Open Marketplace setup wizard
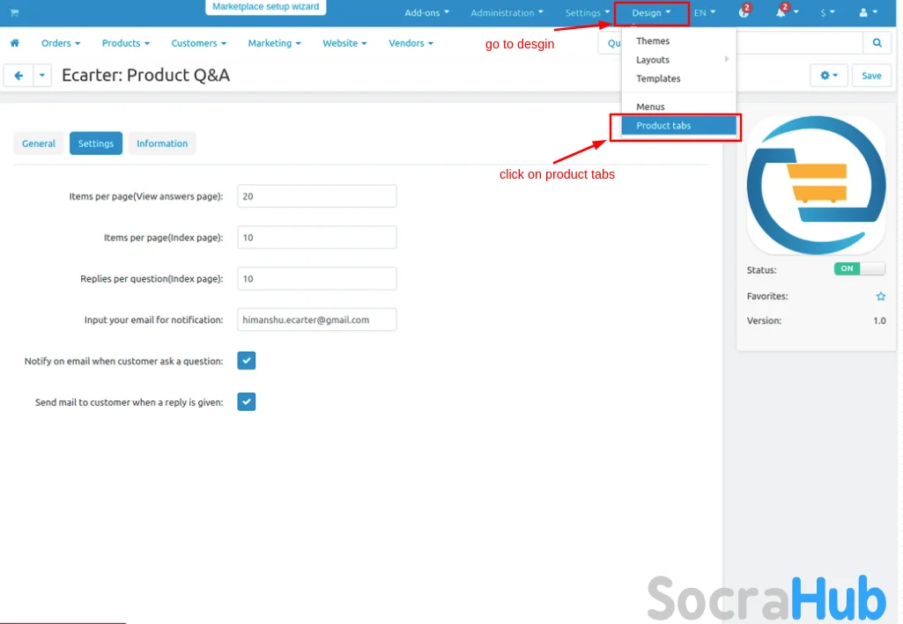Image resolution: width=903 pixels, height=624 pixels. (265, 7)
